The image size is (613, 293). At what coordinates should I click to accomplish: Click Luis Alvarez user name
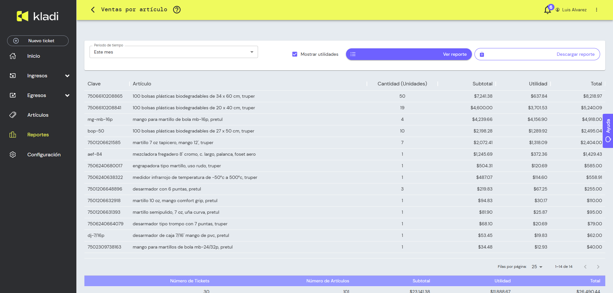(x=574, y=10)
